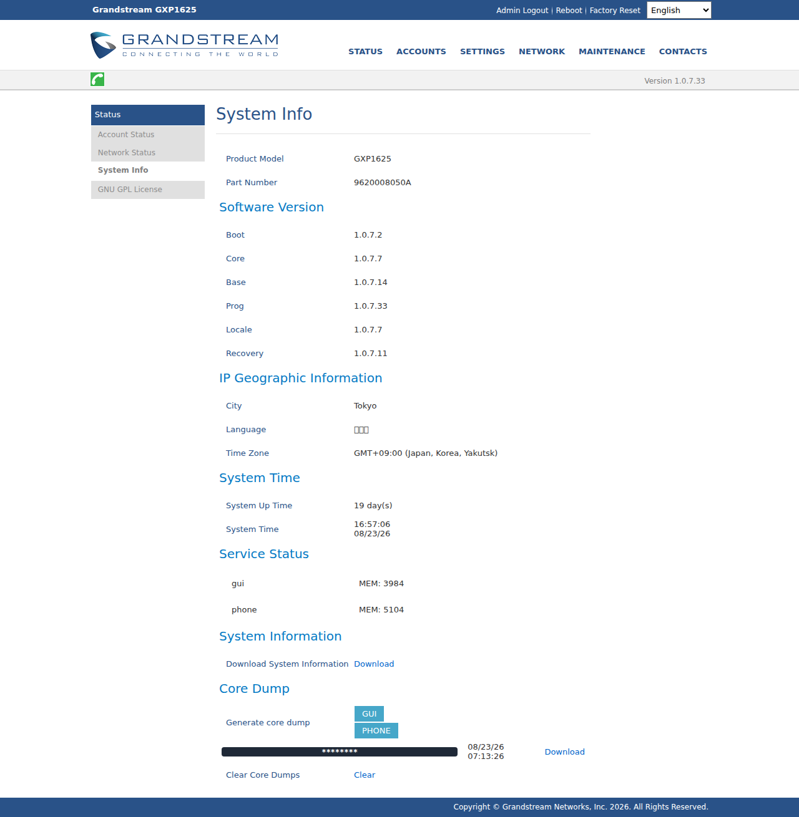Open the STATUS menu
Viewport: 799px width, 817px height.
point(365,52)
